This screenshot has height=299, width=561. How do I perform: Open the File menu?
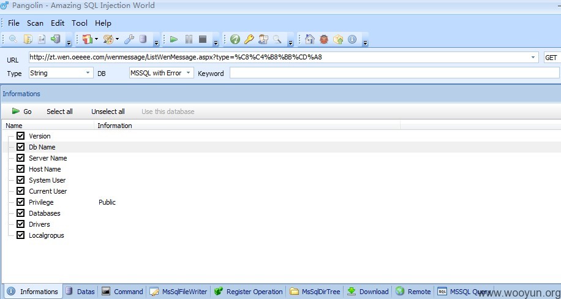[13, 23]
